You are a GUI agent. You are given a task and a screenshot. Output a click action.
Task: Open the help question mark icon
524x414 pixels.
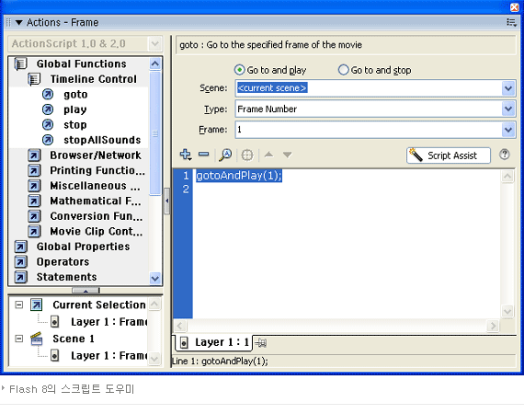505,155
